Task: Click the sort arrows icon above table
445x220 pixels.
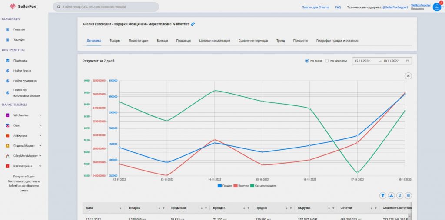Action: tap(400, 195)
